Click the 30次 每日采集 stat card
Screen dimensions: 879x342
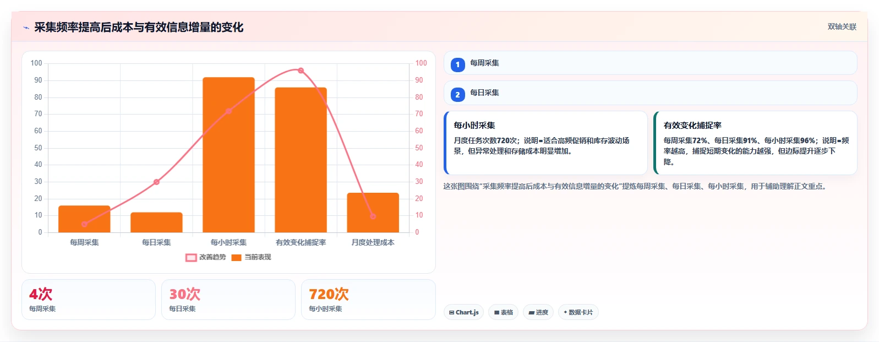228,300
